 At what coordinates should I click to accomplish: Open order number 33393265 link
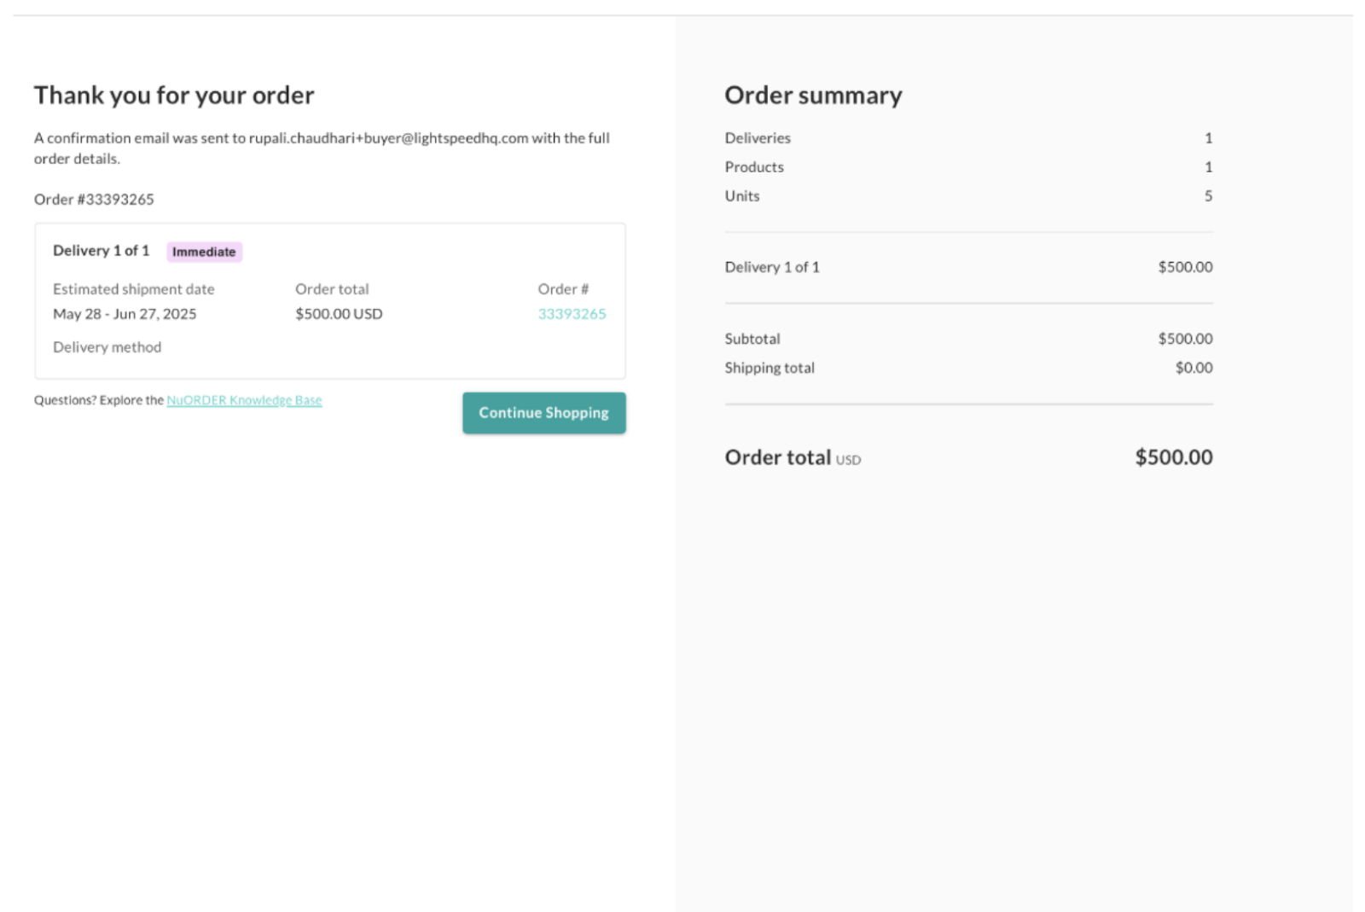tap(571, 314)
